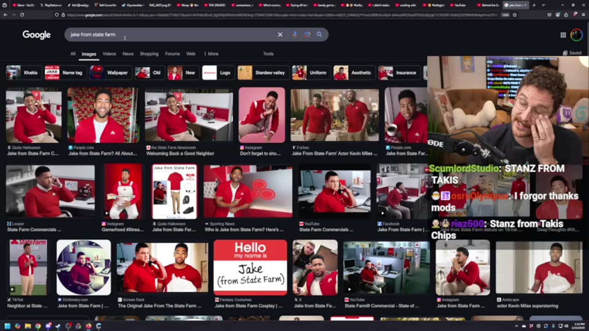589x331 pixels.
Task: Click 'Jake From State Farm' Actor Kevin Miles caption
Action: click(x=335, y=154)
